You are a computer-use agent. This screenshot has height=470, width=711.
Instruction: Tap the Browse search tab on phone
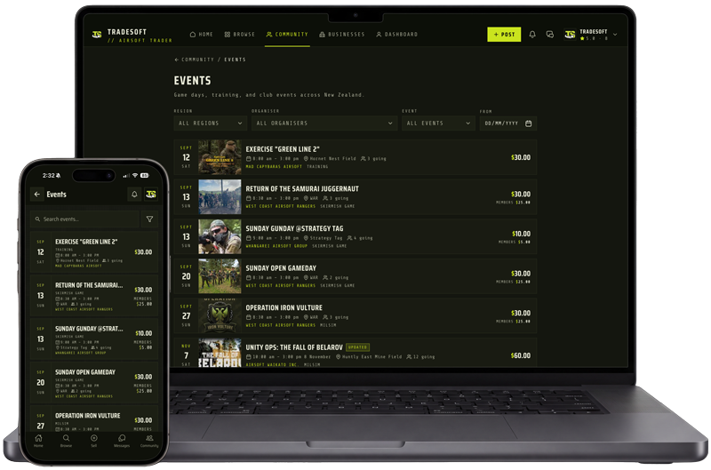pos(66,441)
